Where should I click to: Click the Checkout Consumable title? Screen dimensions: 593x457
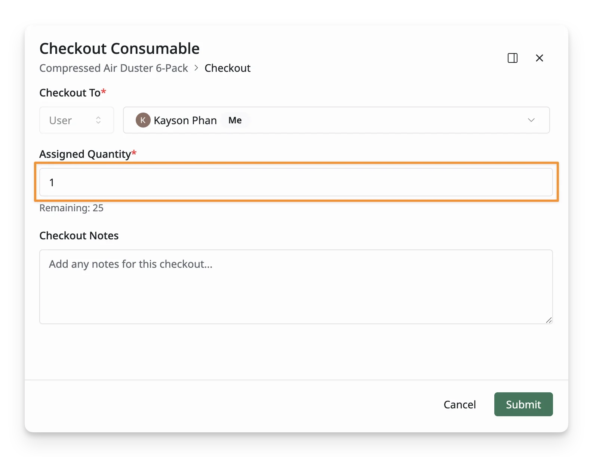(120, 49)
